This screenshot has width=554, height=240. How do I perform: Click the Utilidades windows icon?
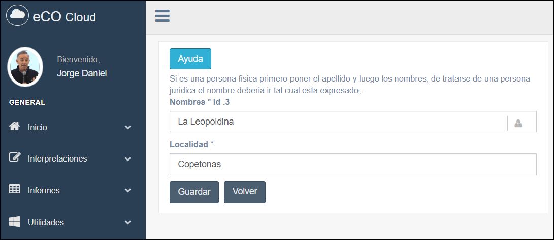pyautogui.click(x=15, y=222)
